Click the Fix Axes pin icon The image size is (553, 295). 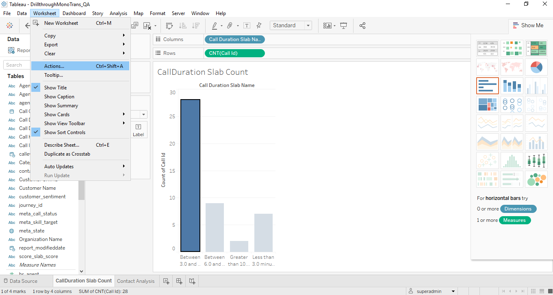click(259, 26)
